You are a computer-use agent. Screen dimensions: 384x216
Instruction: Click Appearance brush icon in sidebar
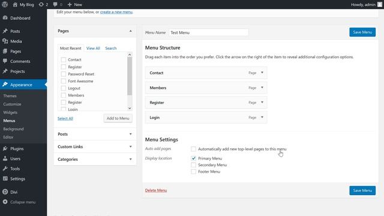(5, 85)
